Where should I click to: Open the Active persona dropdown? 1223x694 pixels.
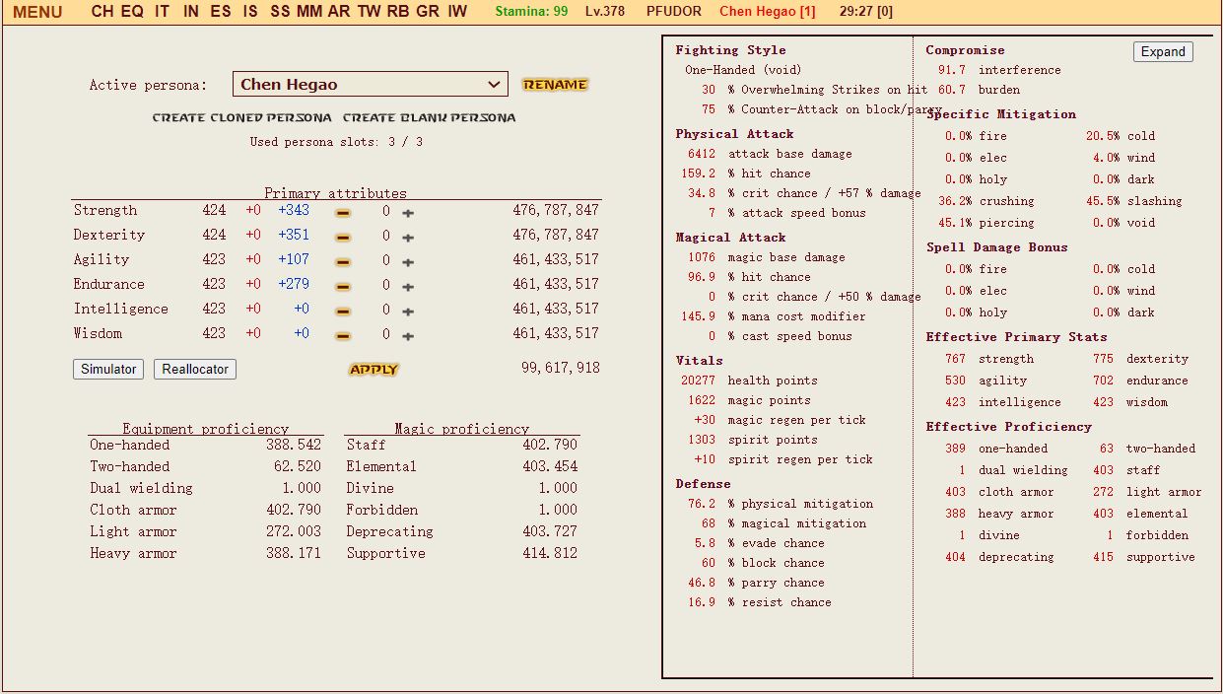click(370, 85)
